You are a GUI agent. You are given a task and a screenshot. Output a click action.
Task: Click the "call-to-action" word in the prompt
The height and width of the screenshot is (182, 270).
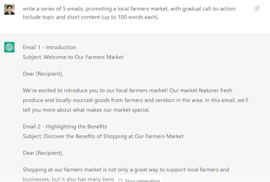coord(219,9)
